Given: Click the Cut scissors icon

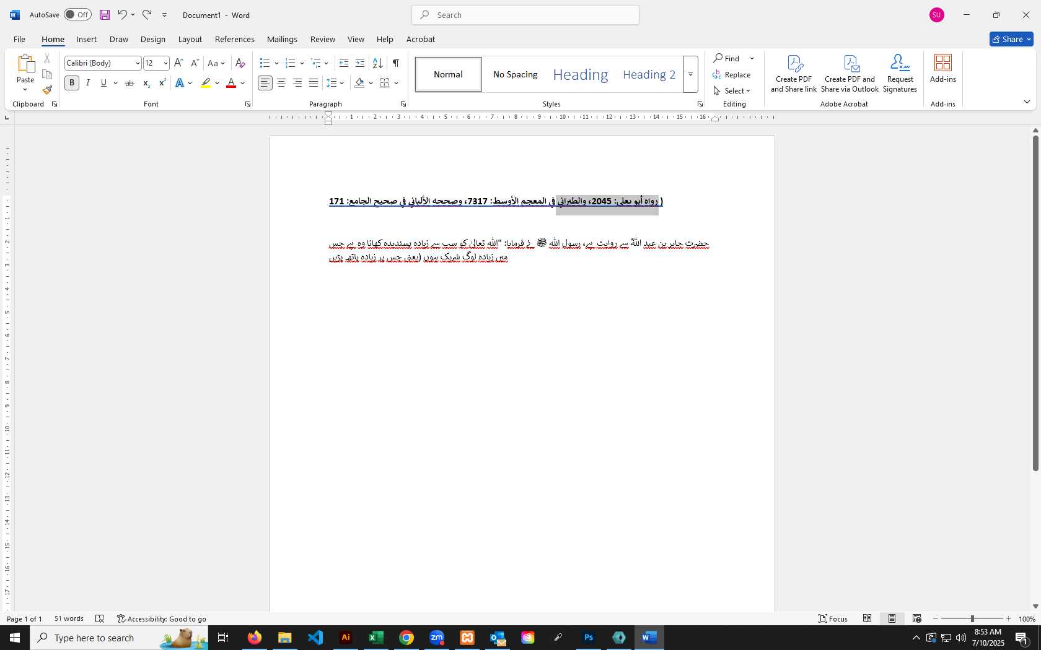Looking at the screenshot, I should click(x=47, y=59).
